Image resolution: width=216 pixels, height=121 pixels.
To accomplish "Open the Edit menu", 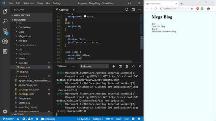I will coord(18,3).
